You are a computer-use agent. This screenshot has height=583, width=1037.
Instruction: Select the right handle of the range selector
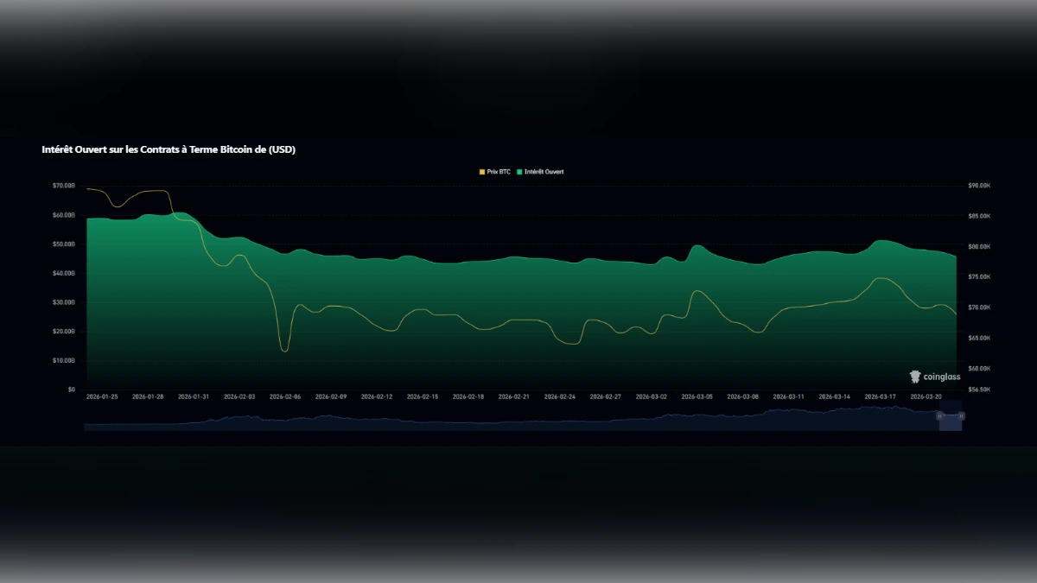(962, 416)
